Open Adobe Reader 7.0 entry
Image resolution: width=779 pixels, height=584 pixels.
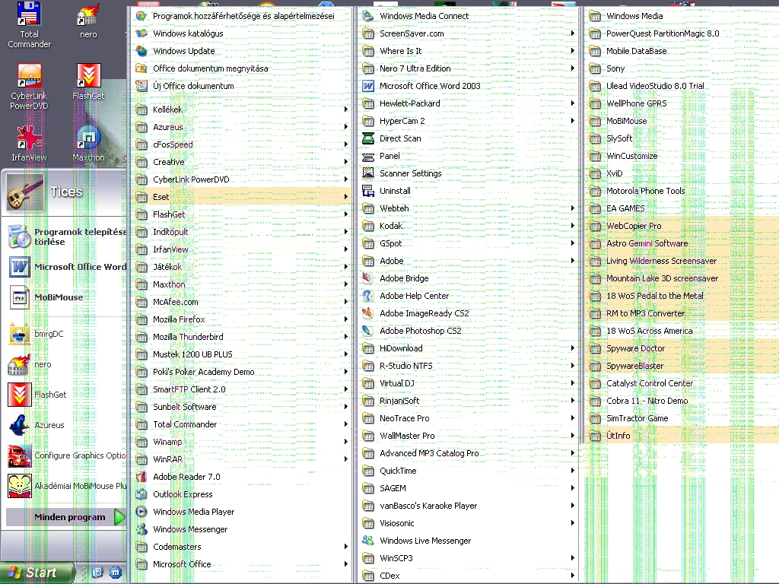pos(241,476)
